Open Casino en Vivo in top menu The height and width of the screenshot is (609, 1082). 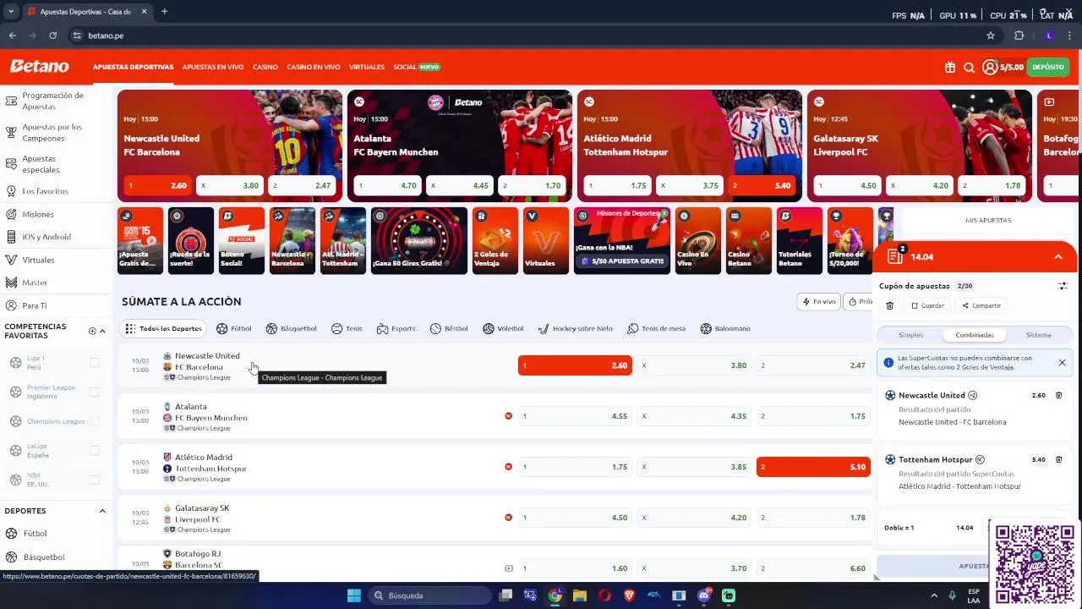314,67
